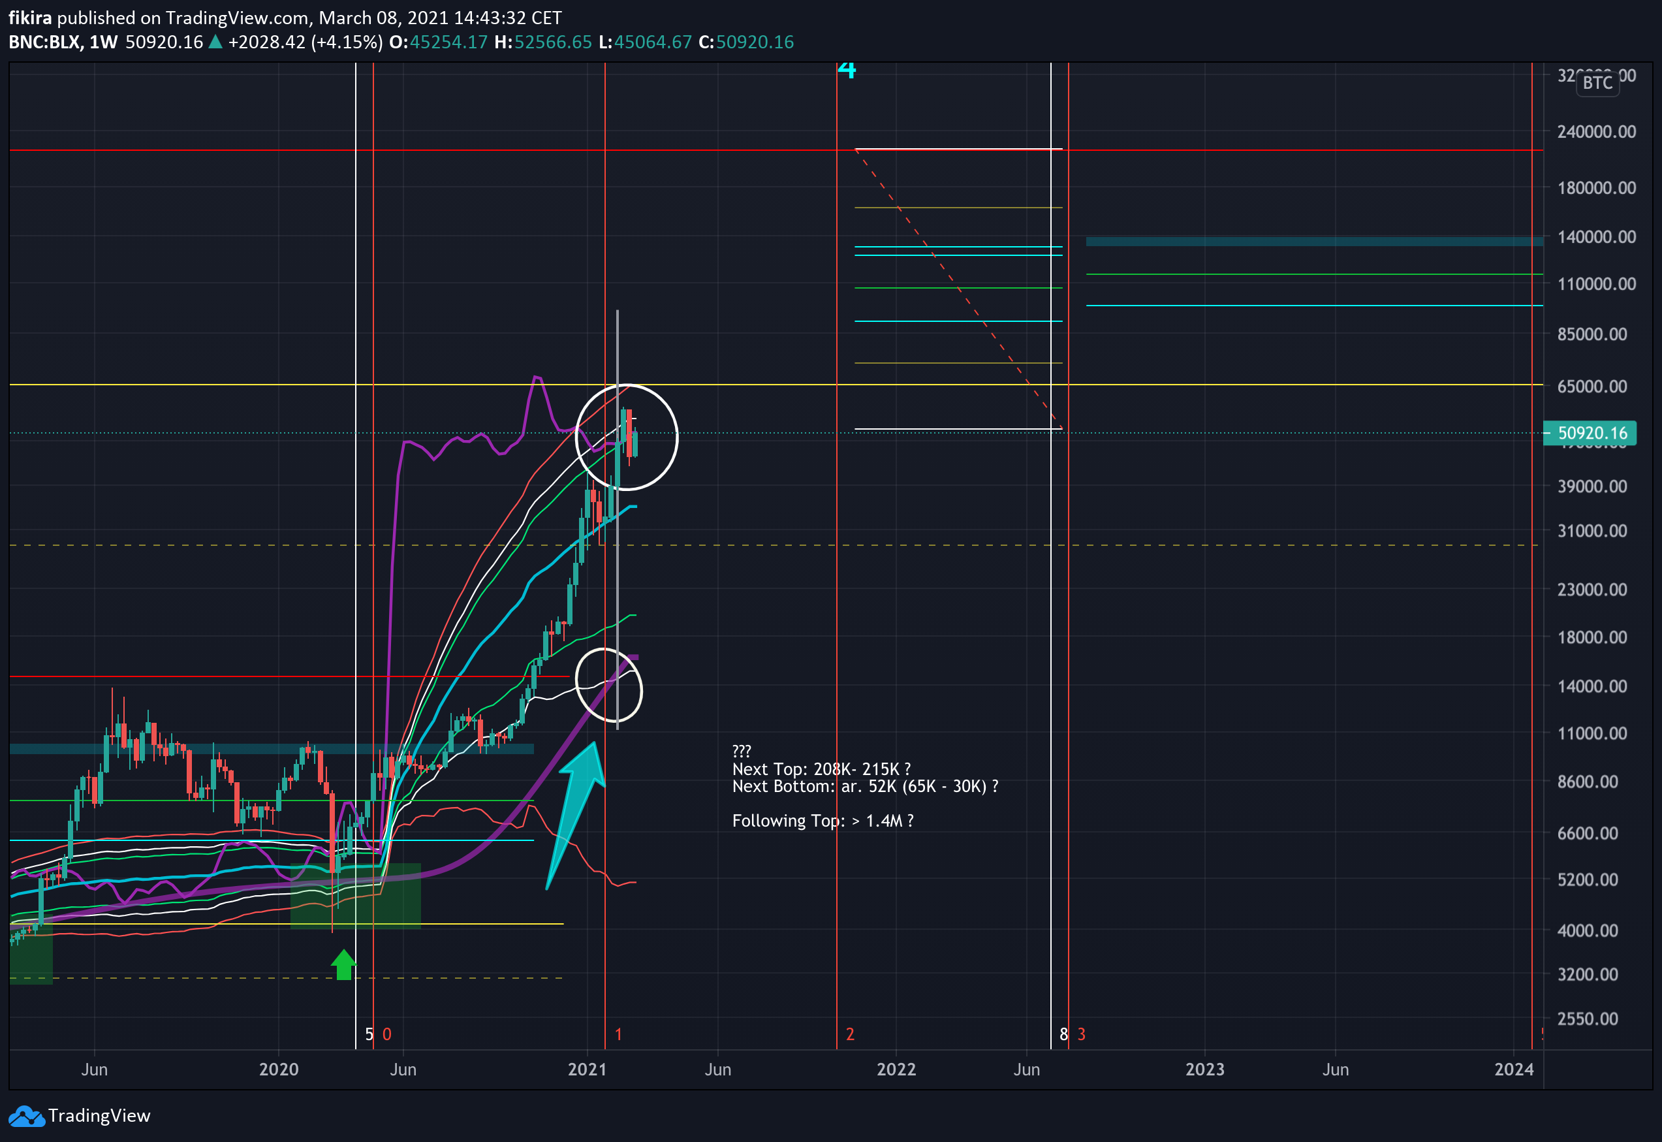Click the current price tag 50920.16 on axis
Image resolution: width=1662 pixels, height=1142 pixels.
tap(1589, 433)
